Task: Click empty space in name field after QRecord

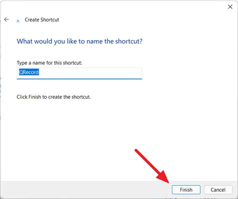Action: point(90,72)
